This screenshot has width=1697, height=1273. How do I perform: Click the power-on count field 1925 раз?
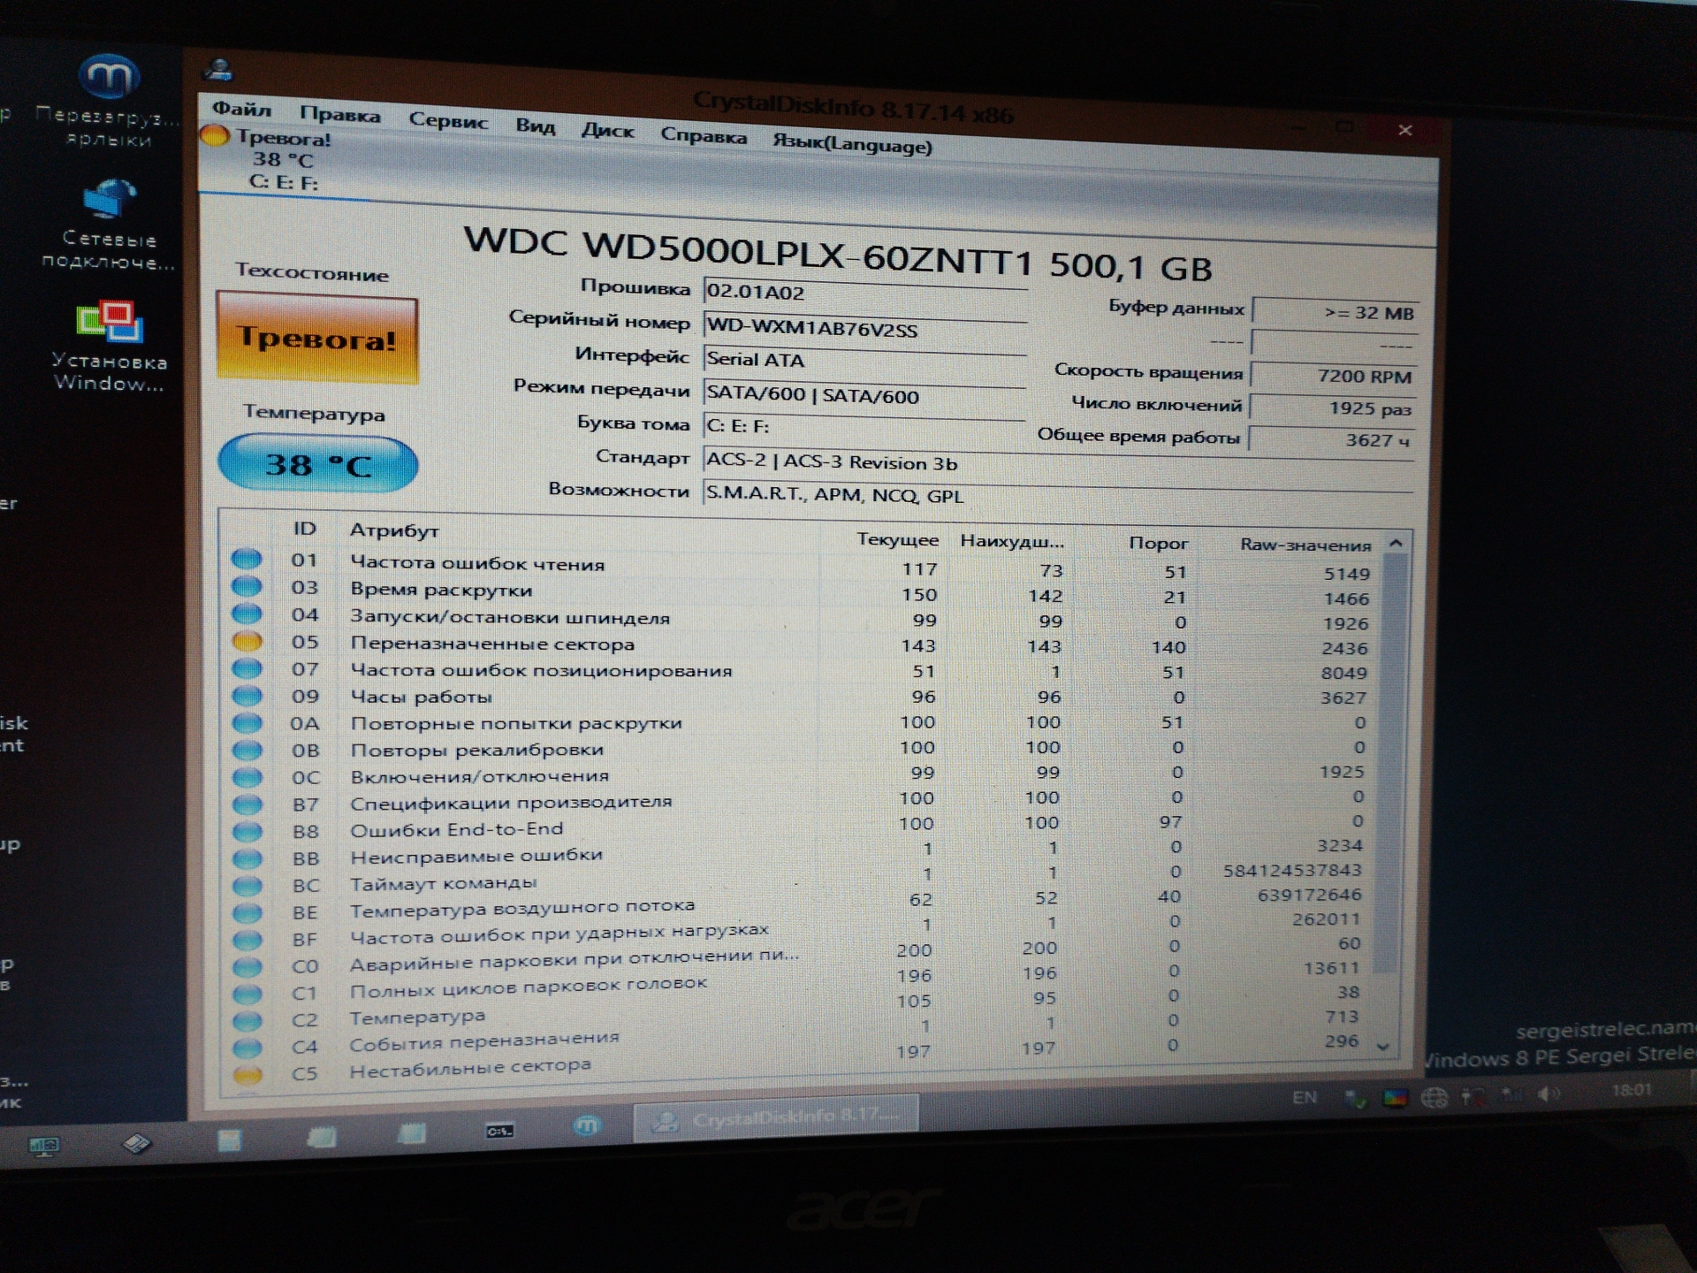(x=1333, y=408)
